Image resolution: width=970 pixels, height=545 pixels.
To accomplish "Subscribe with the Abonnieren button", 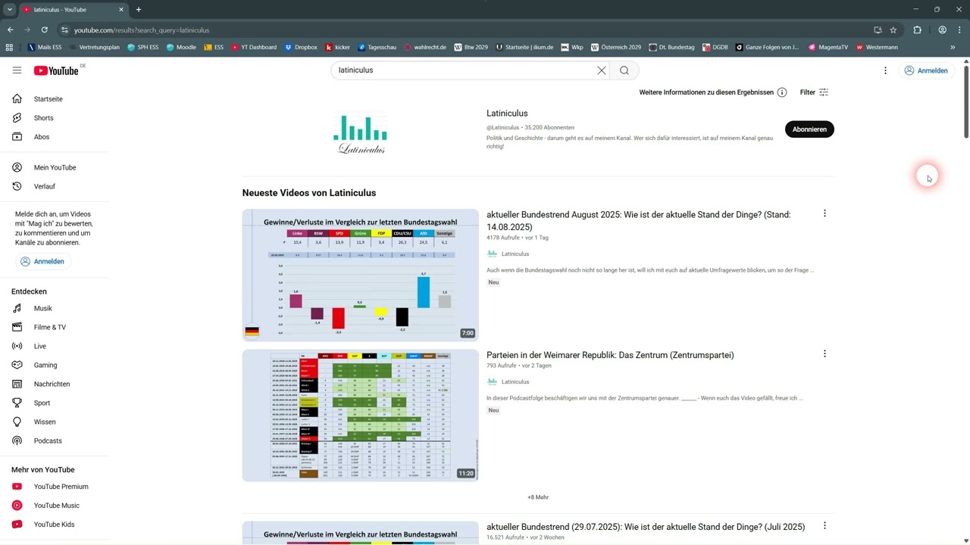I will pos(809,129).
